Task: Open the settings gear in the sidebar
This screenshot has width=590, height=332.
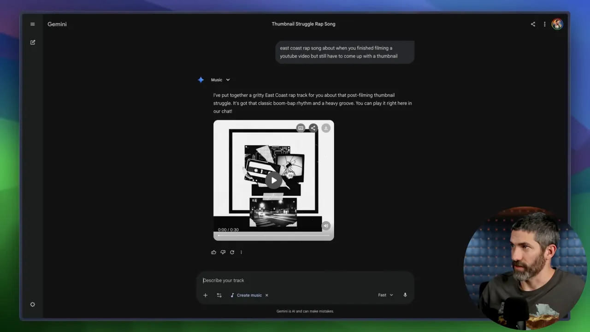Action: pos(33,304)
